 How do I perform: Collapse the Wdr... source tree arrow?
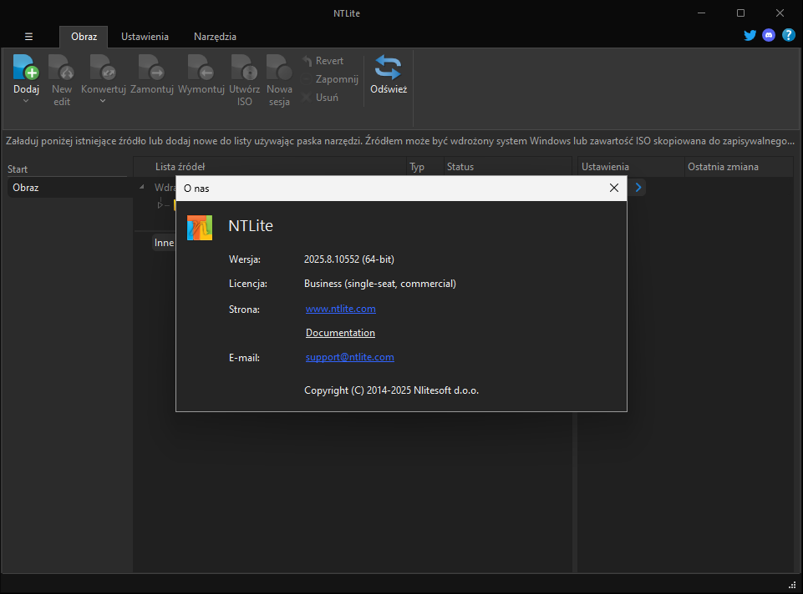142,187
